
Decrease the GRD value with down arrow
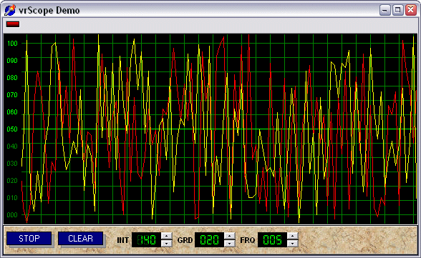tap(230, 243)
